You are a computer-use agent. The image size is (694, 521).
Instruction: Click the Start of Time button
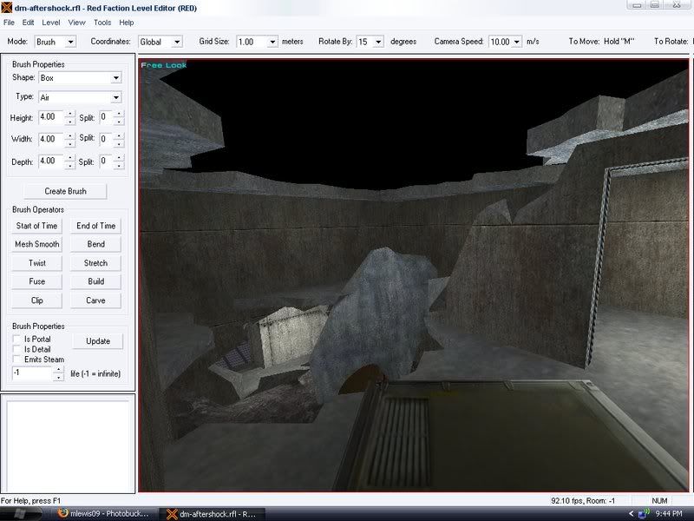coord(36,226)
